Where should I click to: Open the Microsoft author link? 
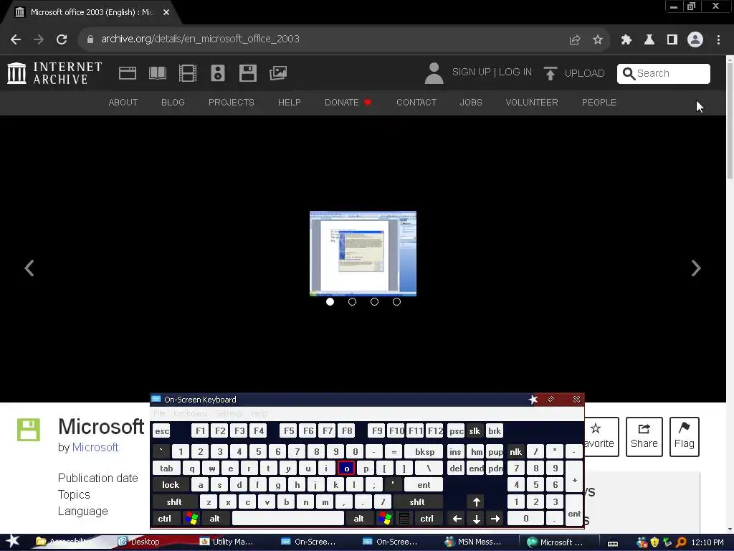95,447
